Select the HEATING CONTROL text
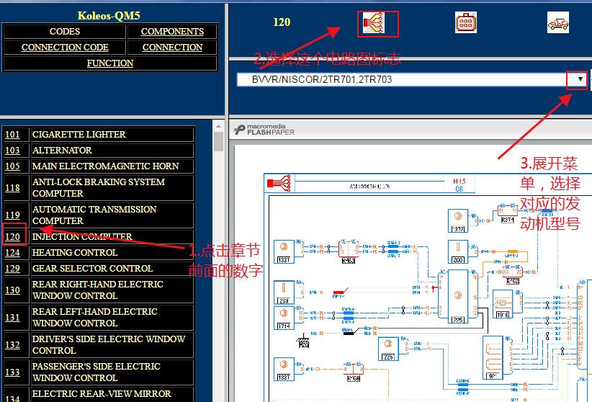 (75, 253)
